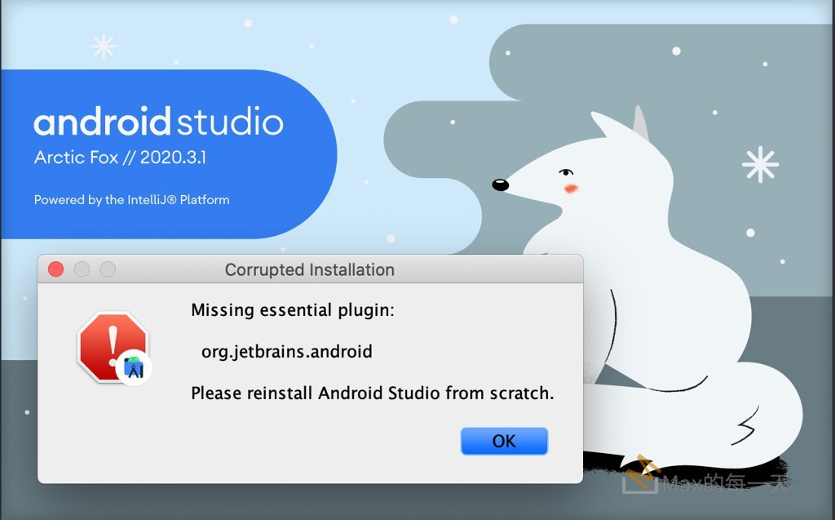The width and height of the screenshot is (835, 520).
Task: Click the Android Studio badge on error icon
Action: point(134,369)
